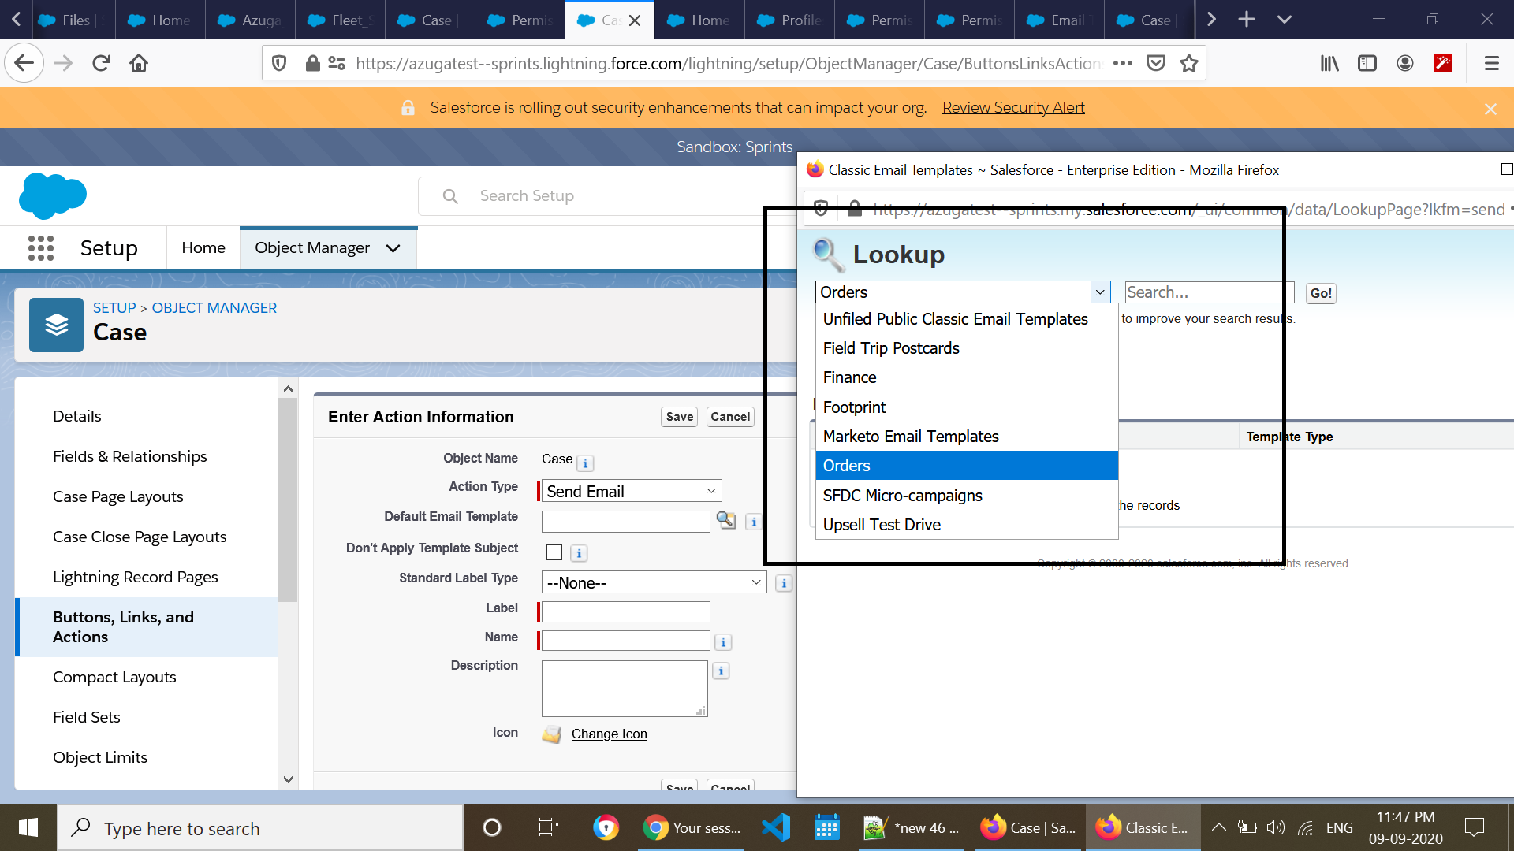Screen dimensions: 1514x851
Task: Switch to the Email browser tab
Action: (1059, 20)
